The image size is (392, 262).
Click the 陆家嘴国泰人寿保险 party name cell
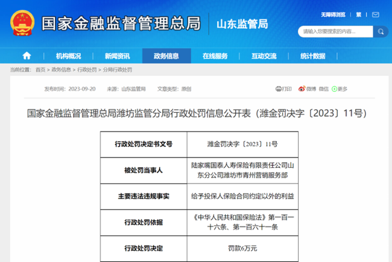(242, 170)
